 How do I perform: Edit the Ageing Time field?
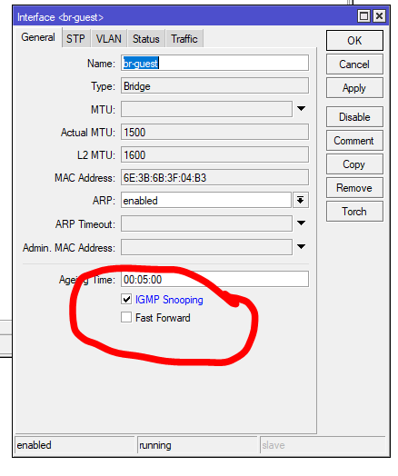pos(215,279)
